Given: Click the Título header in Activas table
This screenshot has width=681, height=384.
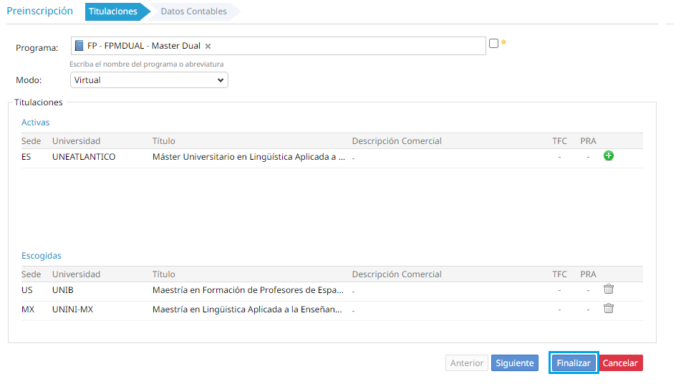Looking at the screenshot, I should pos(164,141).
